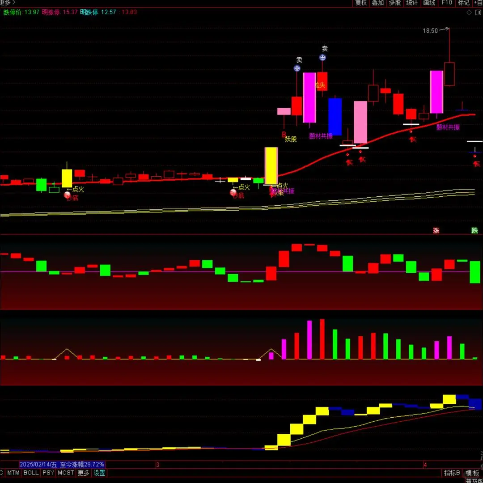Click the green 跌 label
This screenshot has width=483, height=483.
pos(475,230)
